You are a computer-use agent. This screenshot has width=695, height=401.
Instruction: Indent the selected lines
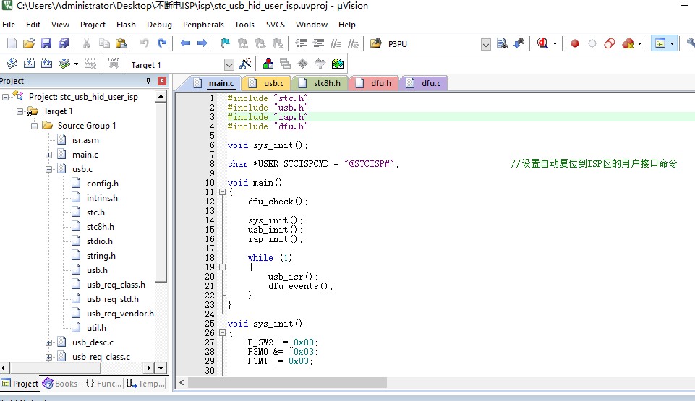coord(301,43)
